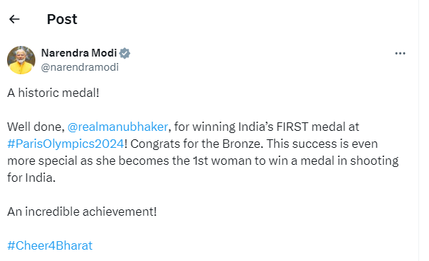
Task: Follow the #Cheer4Bharat hashtag link
Action: pos(49,245)
